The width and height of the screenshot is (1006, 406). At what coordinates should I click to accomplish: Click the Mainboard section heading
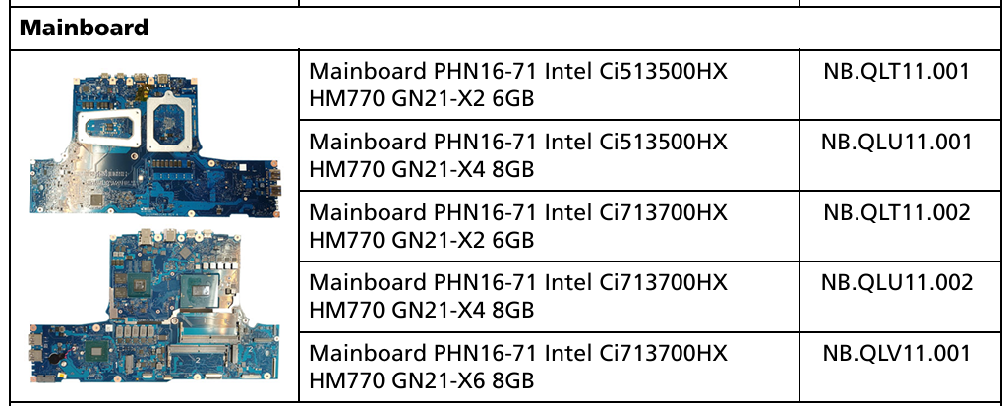pyautogui.click(x=84, y=28)
